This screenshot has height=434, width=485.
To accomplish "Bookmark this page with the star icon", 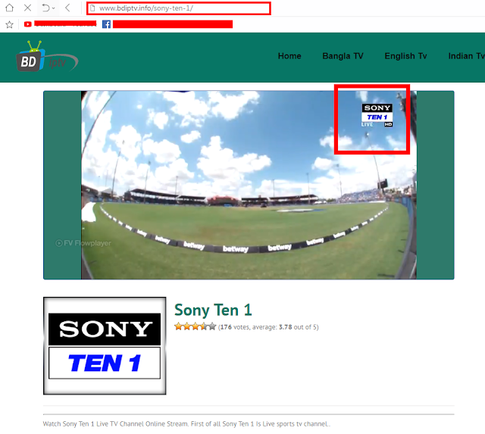I will [x=10, y=24].
